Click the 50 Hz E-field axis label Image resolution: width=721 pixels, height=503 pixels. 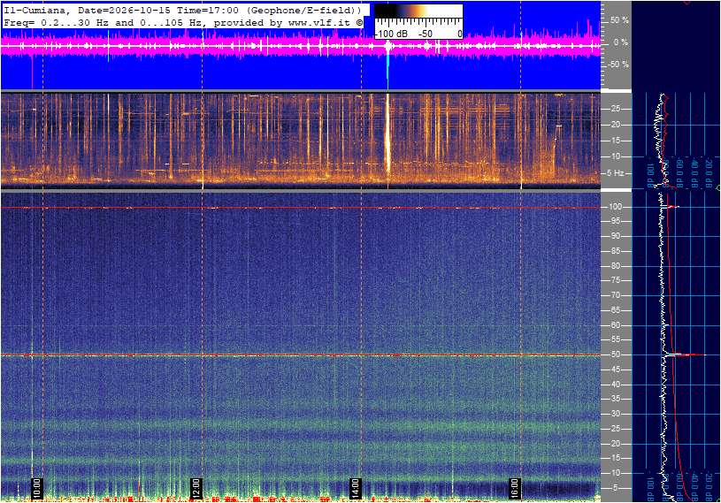[x=615, y=354]
